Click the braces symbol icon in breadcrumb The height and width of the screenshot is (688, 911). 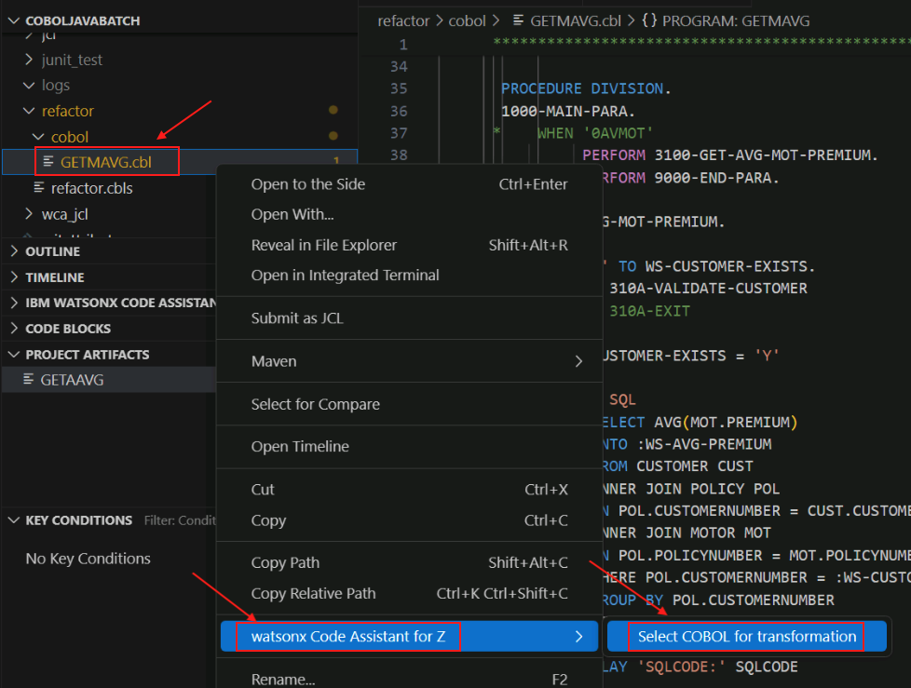tap(649, 20)
